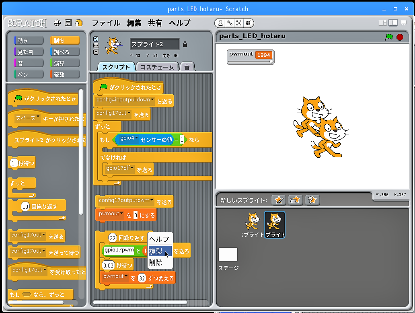The height and width of the screenshot is (313, 415).
Task: Open the 動き blocks category
Action: click(x=29, y=41)
